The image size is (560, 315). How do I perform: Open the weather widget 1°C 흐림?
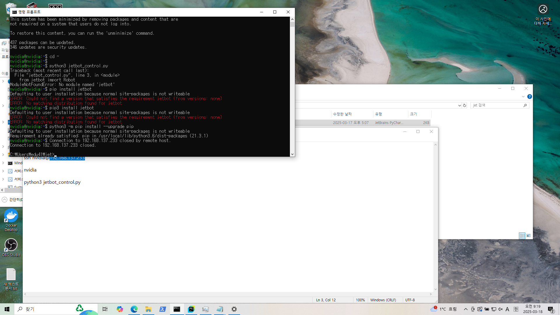click(443, 309)
